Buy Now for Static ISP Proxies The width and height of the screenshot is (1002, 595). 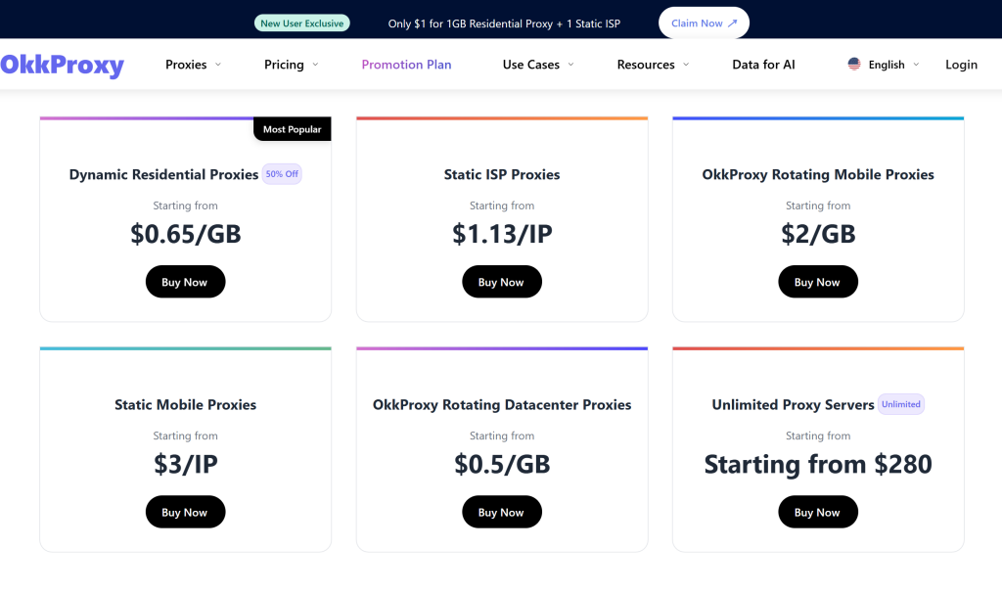(x=501, y=282)
